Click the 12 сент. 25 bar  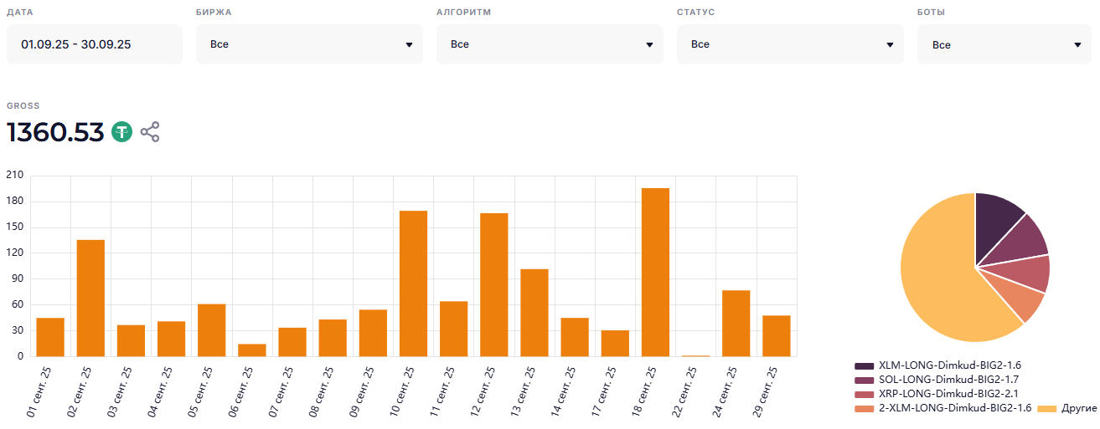(x=493, y=285)
